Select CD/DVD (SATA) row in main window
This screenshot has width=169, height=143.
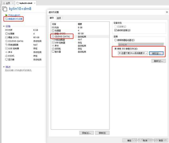pyautogui.click(x=23, y=41)
